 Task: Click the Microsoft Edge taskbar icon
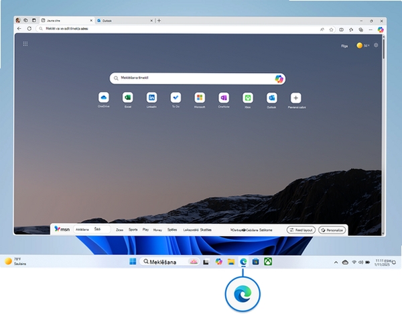tap(243, 262)
